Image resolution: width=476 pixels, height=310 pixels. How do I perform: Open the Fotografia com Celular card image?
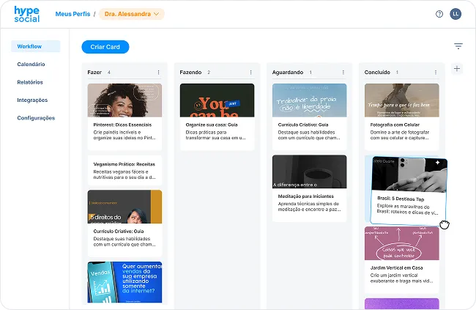point(401,100)
